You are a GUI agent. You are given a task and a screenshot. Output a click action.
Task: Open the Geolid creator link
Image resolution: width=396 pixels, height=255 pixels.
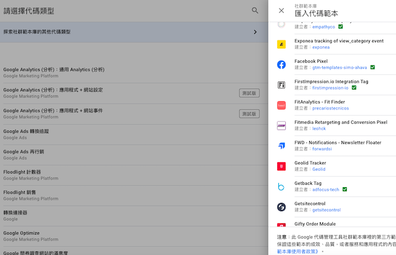tap(319, 169)
